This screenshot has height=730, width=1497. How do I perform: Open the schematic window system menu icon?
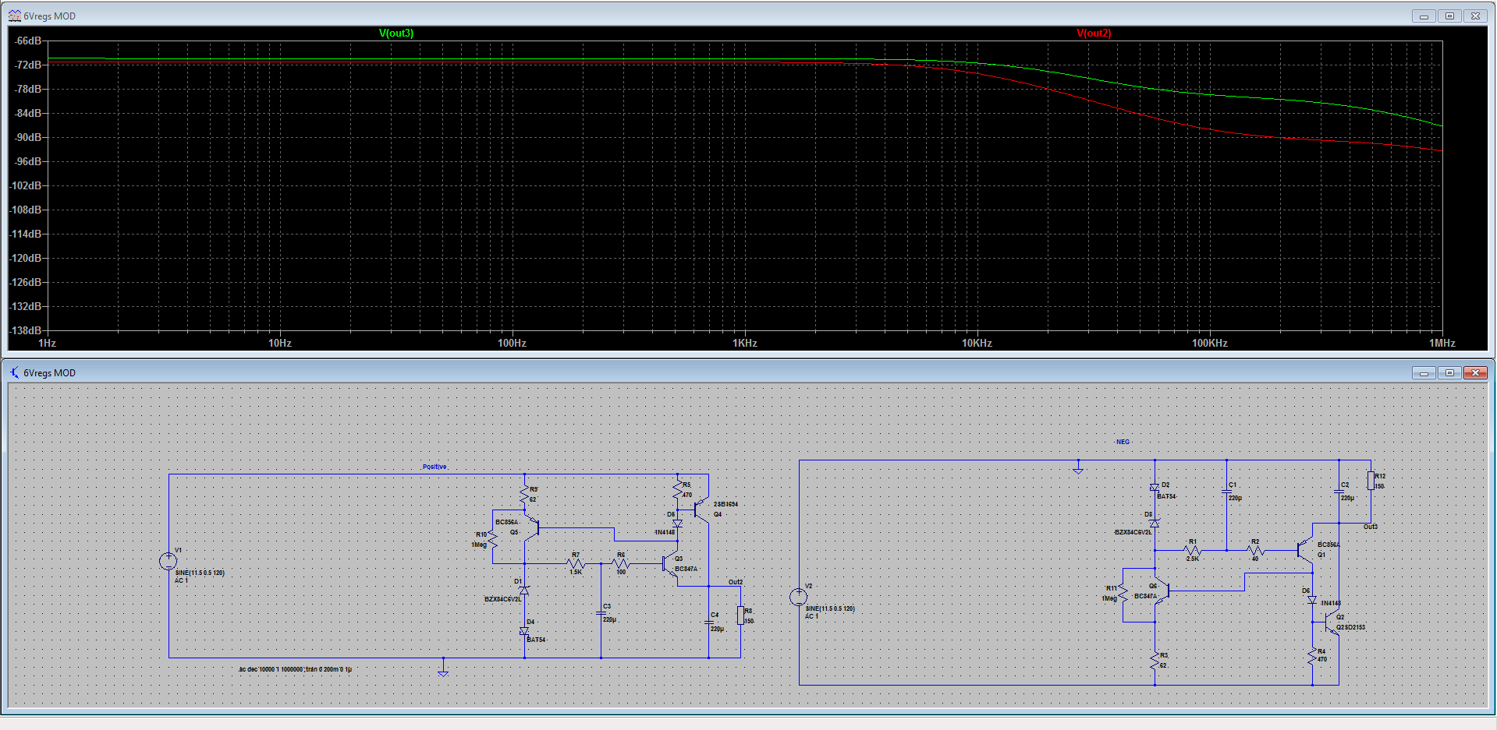[x=14, y=372]
